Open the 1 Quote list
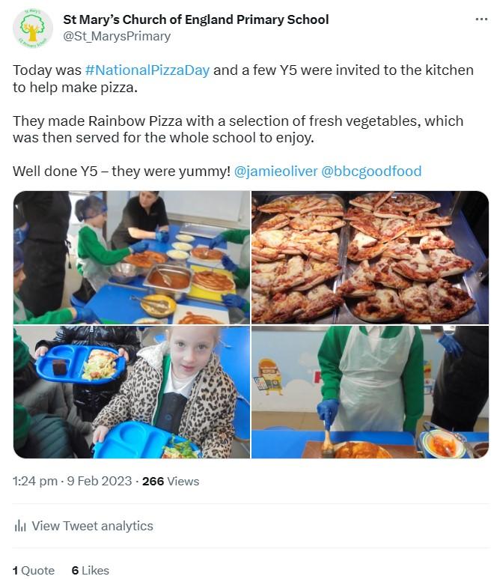Image resolution: width=500 pixels, height=579 pixels. pyautogui.click(x=34, y=570)
